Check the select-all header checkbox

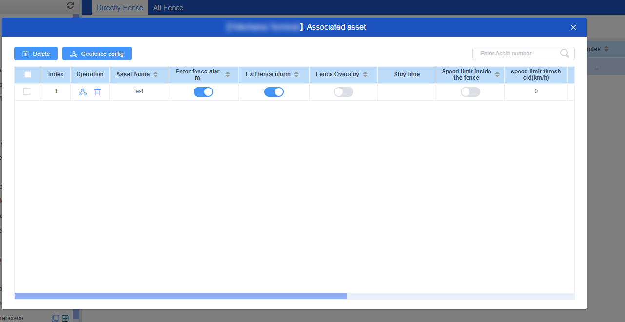[28, 74]
